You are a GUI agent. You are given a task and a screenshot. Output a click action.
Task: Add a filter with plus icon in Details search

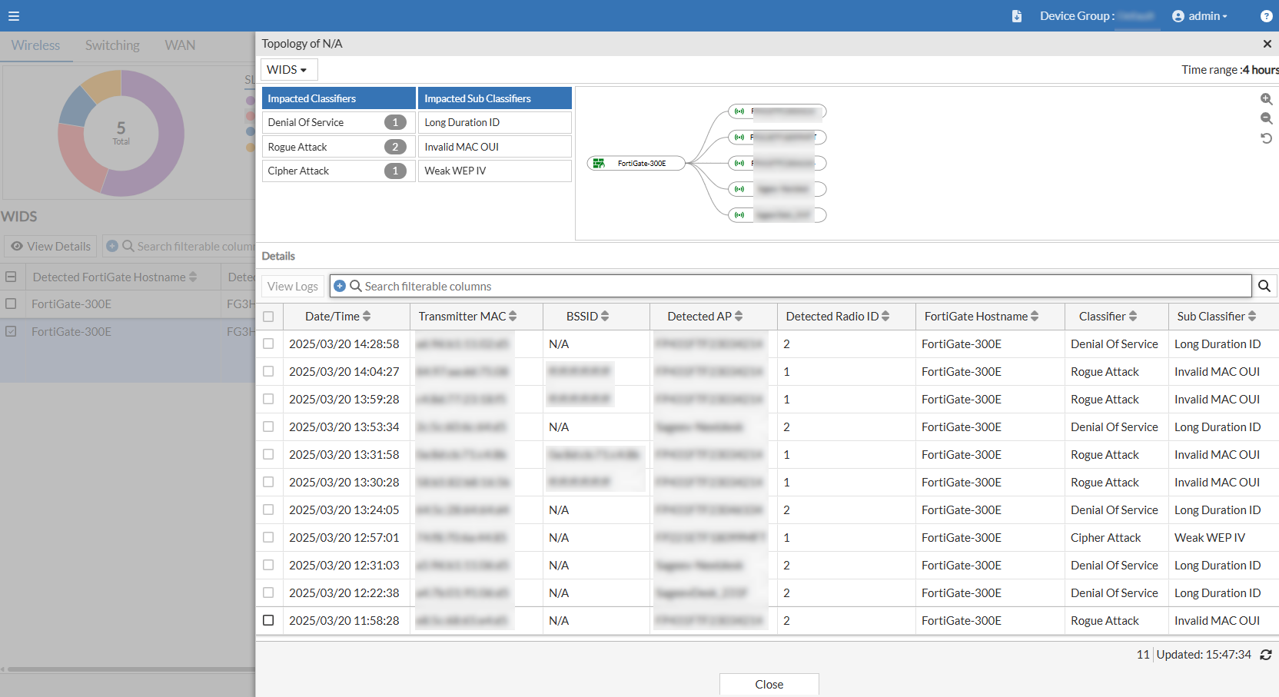pyautogui.click(x=340, y=286)
